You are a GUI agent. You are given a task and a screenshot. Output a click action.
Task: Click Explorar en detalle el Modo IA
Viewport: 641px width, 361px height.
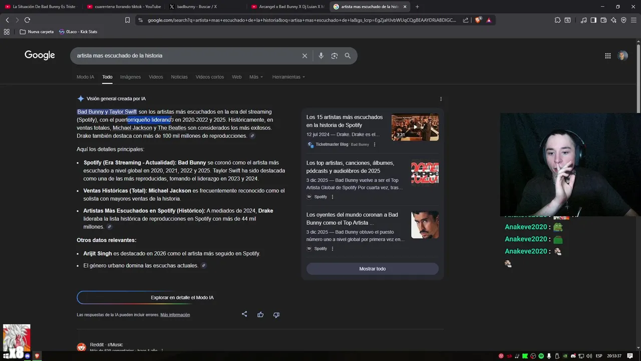click(x=182, y=297)
